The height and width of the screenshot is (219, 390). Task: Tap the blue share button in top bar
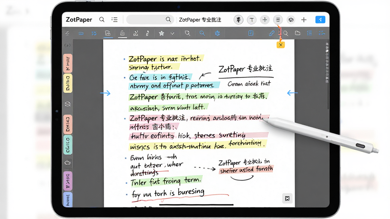[x=320, y=20]
